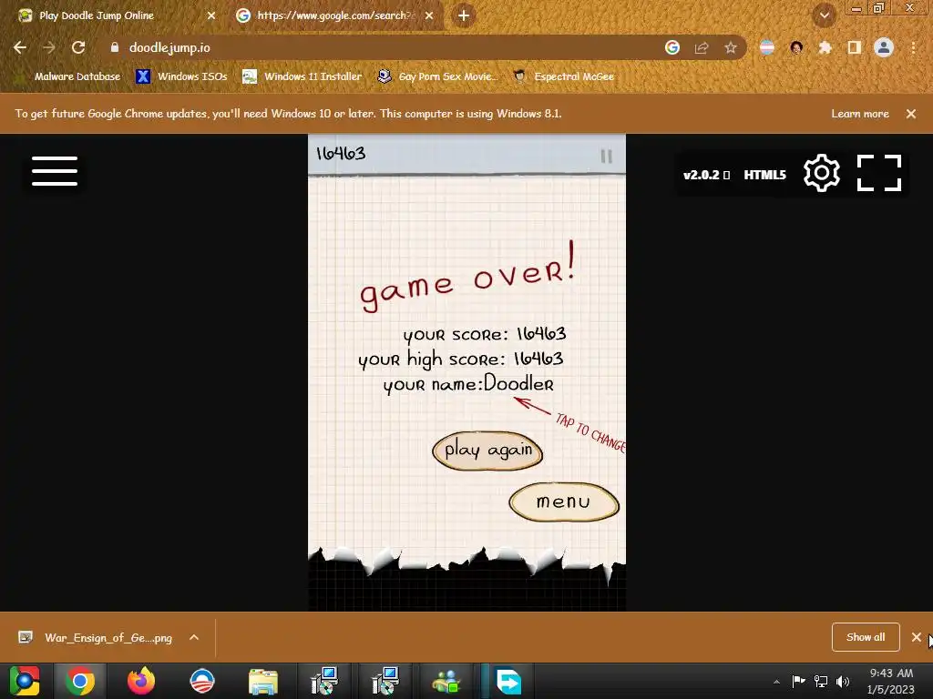
Task: Reload the doodlejump.io page
Action: pos(78,47)
